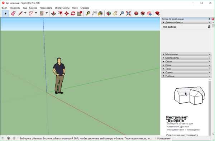The width and height of the screenshot is (215, 141).
Task: Select the Orbit tool
Action: (109, 14)
